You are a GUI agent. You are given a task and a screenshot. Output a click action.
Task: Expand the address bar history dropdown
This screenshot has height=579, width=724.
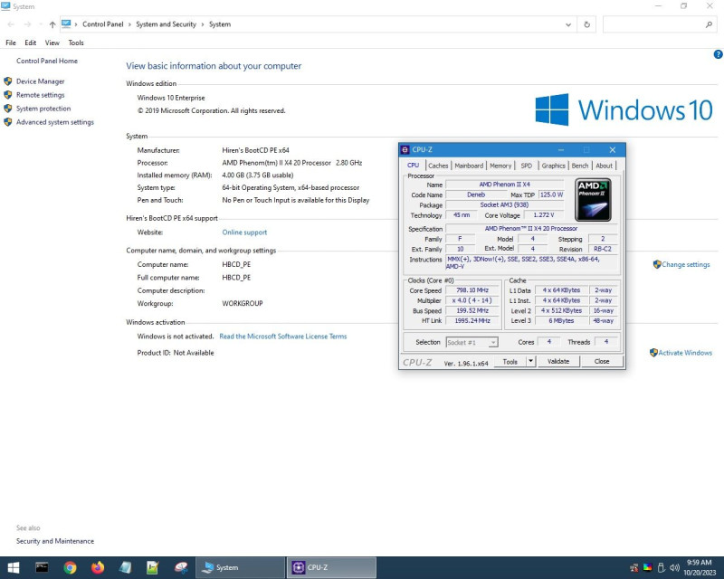568,24
